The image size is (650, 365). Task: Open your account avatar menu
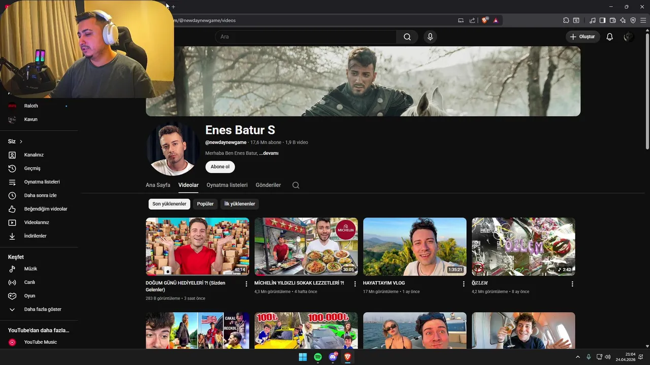click(x=629, y=37)
